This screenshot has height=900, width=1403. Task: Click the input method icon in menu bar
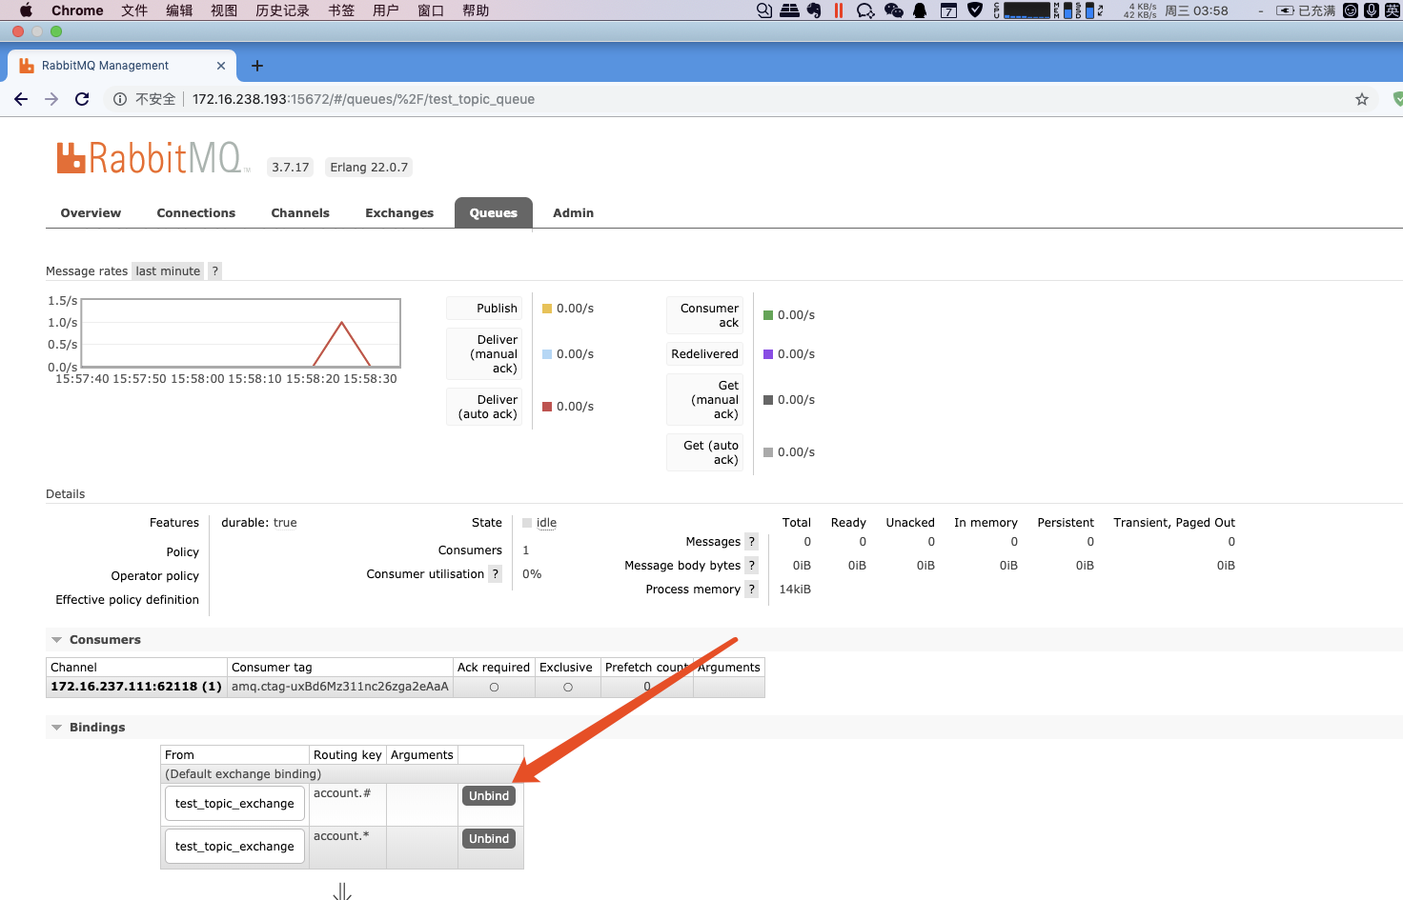(1393, 10)
